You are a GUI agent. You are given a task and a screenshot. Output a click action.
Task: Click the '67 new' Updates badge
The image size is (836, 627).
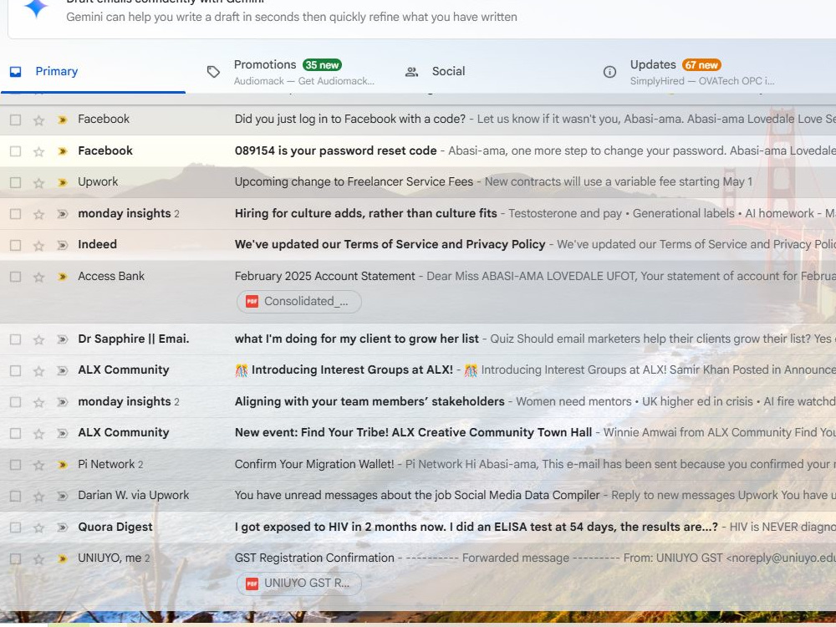coord(701,65)
